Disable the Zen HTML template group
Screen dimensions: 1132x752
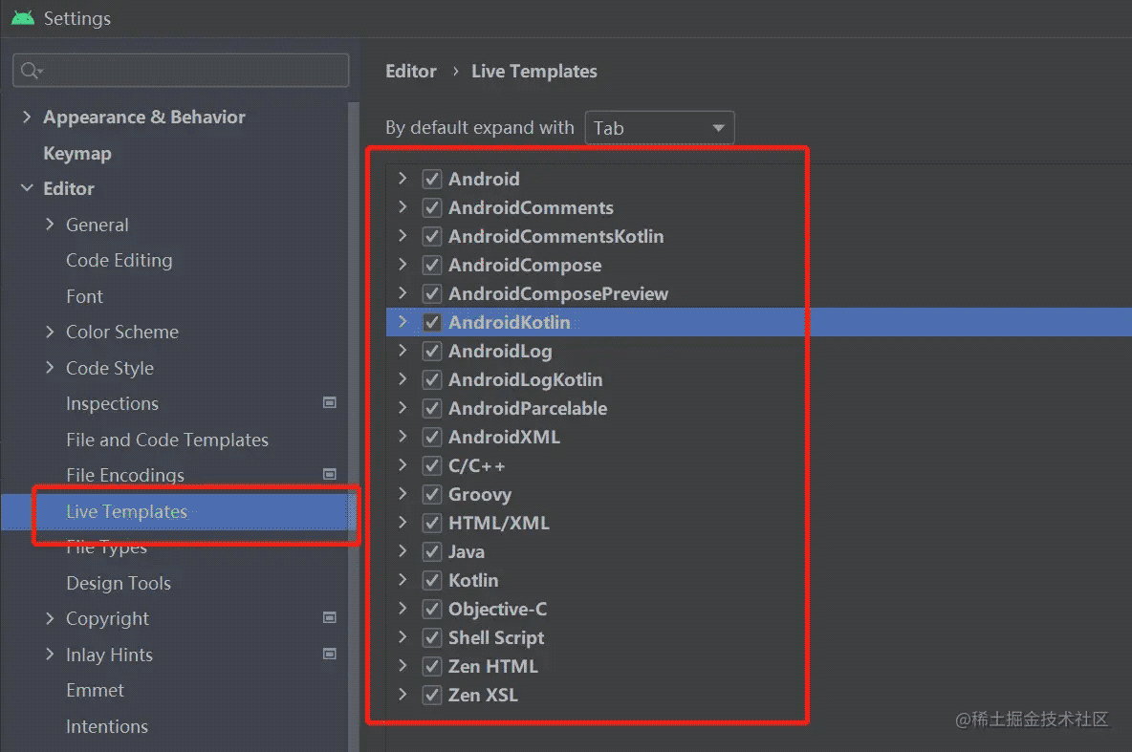point(432,667)
